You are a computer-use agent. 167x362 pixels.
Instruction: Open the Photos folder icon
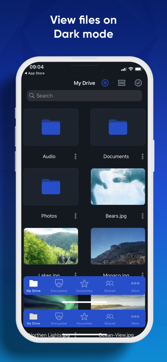(51, 187)
